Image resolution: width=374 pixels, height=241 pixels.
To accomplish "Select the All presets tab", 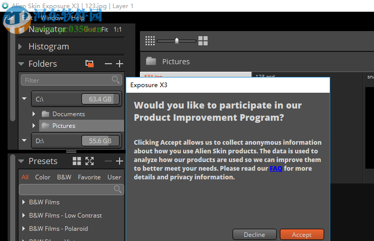I will pos(25,177).
